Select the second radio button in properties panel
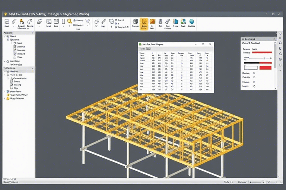The width and height of the screenshot is (286, 190). click(254, 77)
